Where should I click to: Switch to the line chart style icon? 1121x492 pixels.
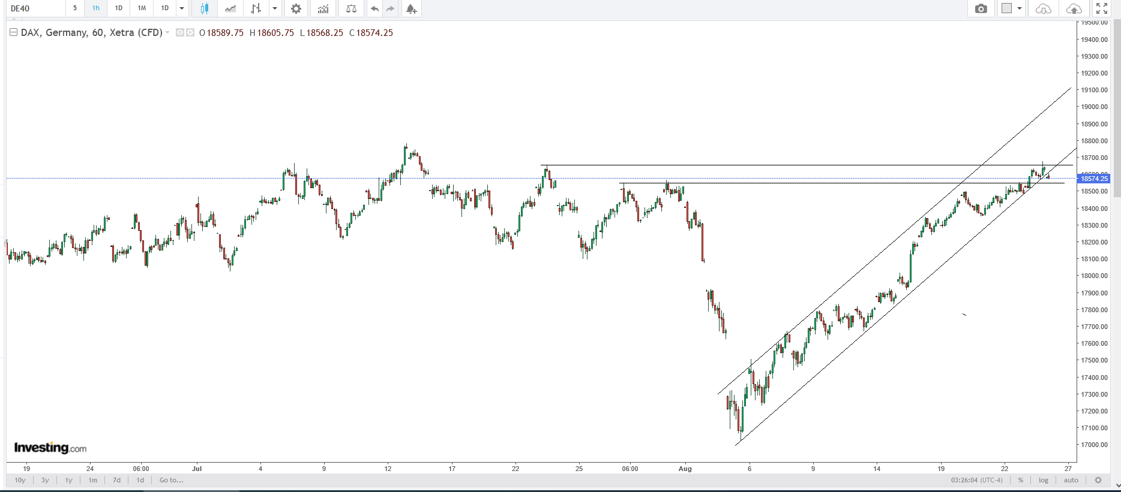(230, 8)
